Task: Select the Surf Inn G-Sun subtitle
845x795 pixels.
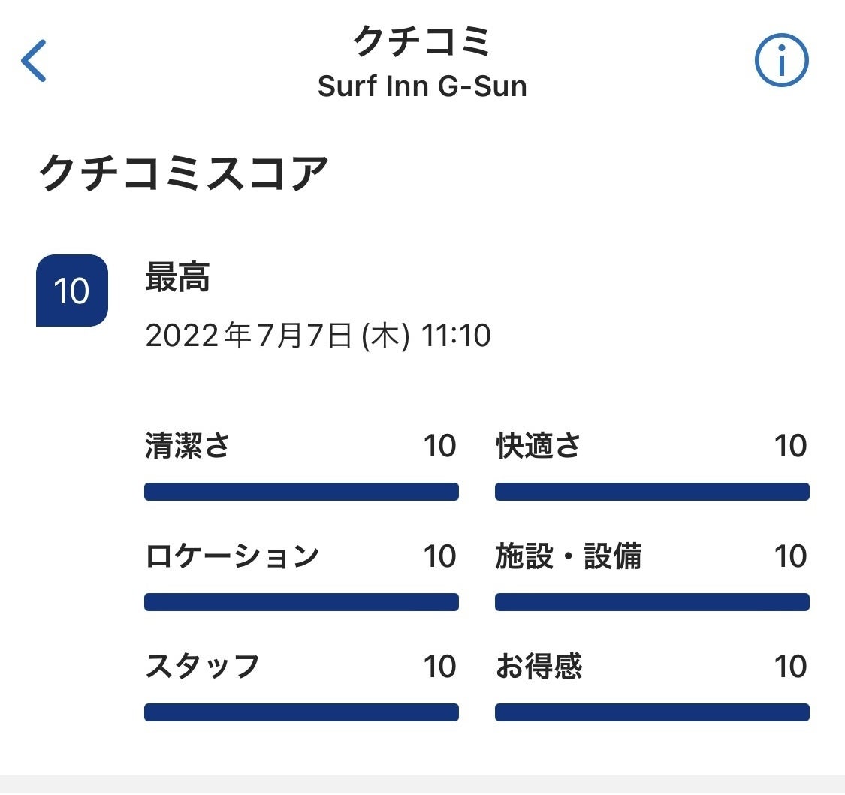Action: click(422, 86)
